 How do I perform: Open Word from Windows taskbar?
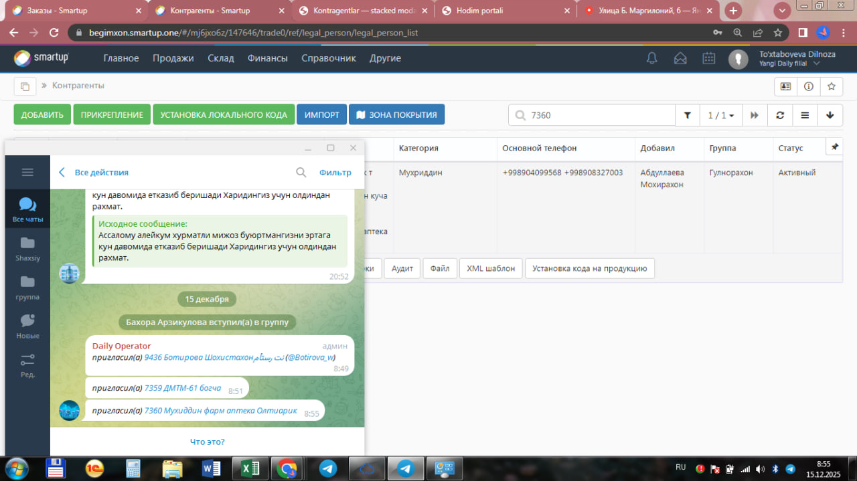(210, 468)
